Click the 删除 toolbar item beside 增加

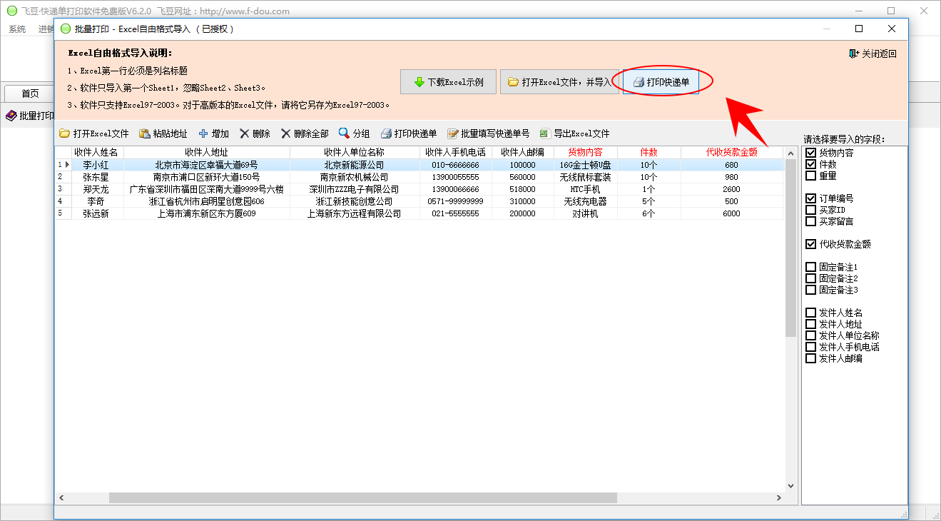[x=255, y=133]
